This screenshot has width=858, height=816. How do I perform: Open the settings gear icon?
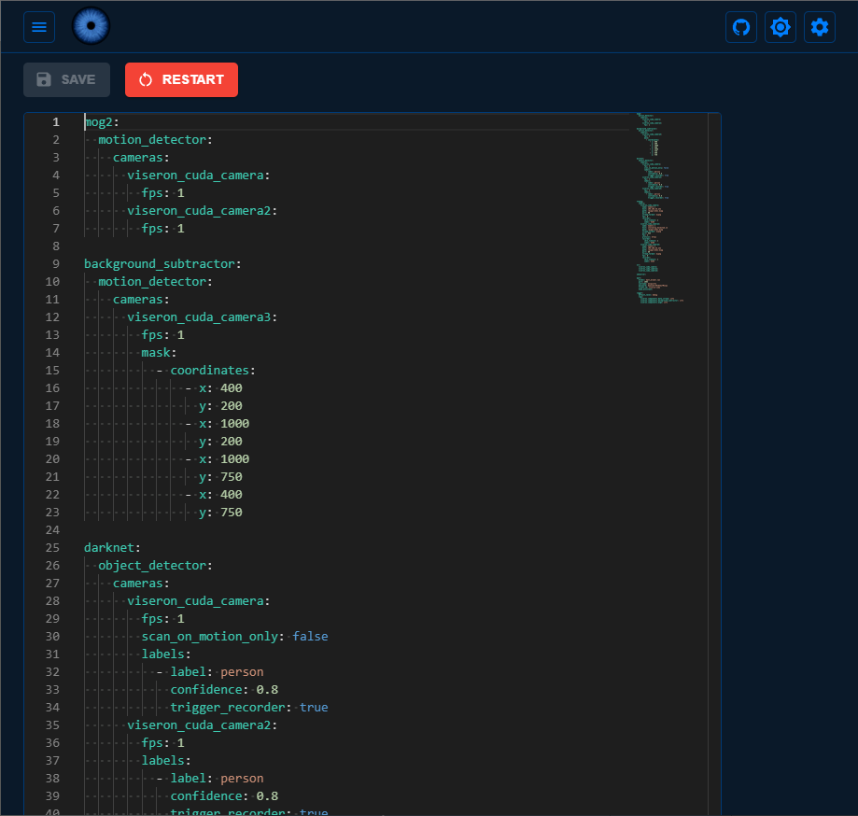tap(820, 27)
